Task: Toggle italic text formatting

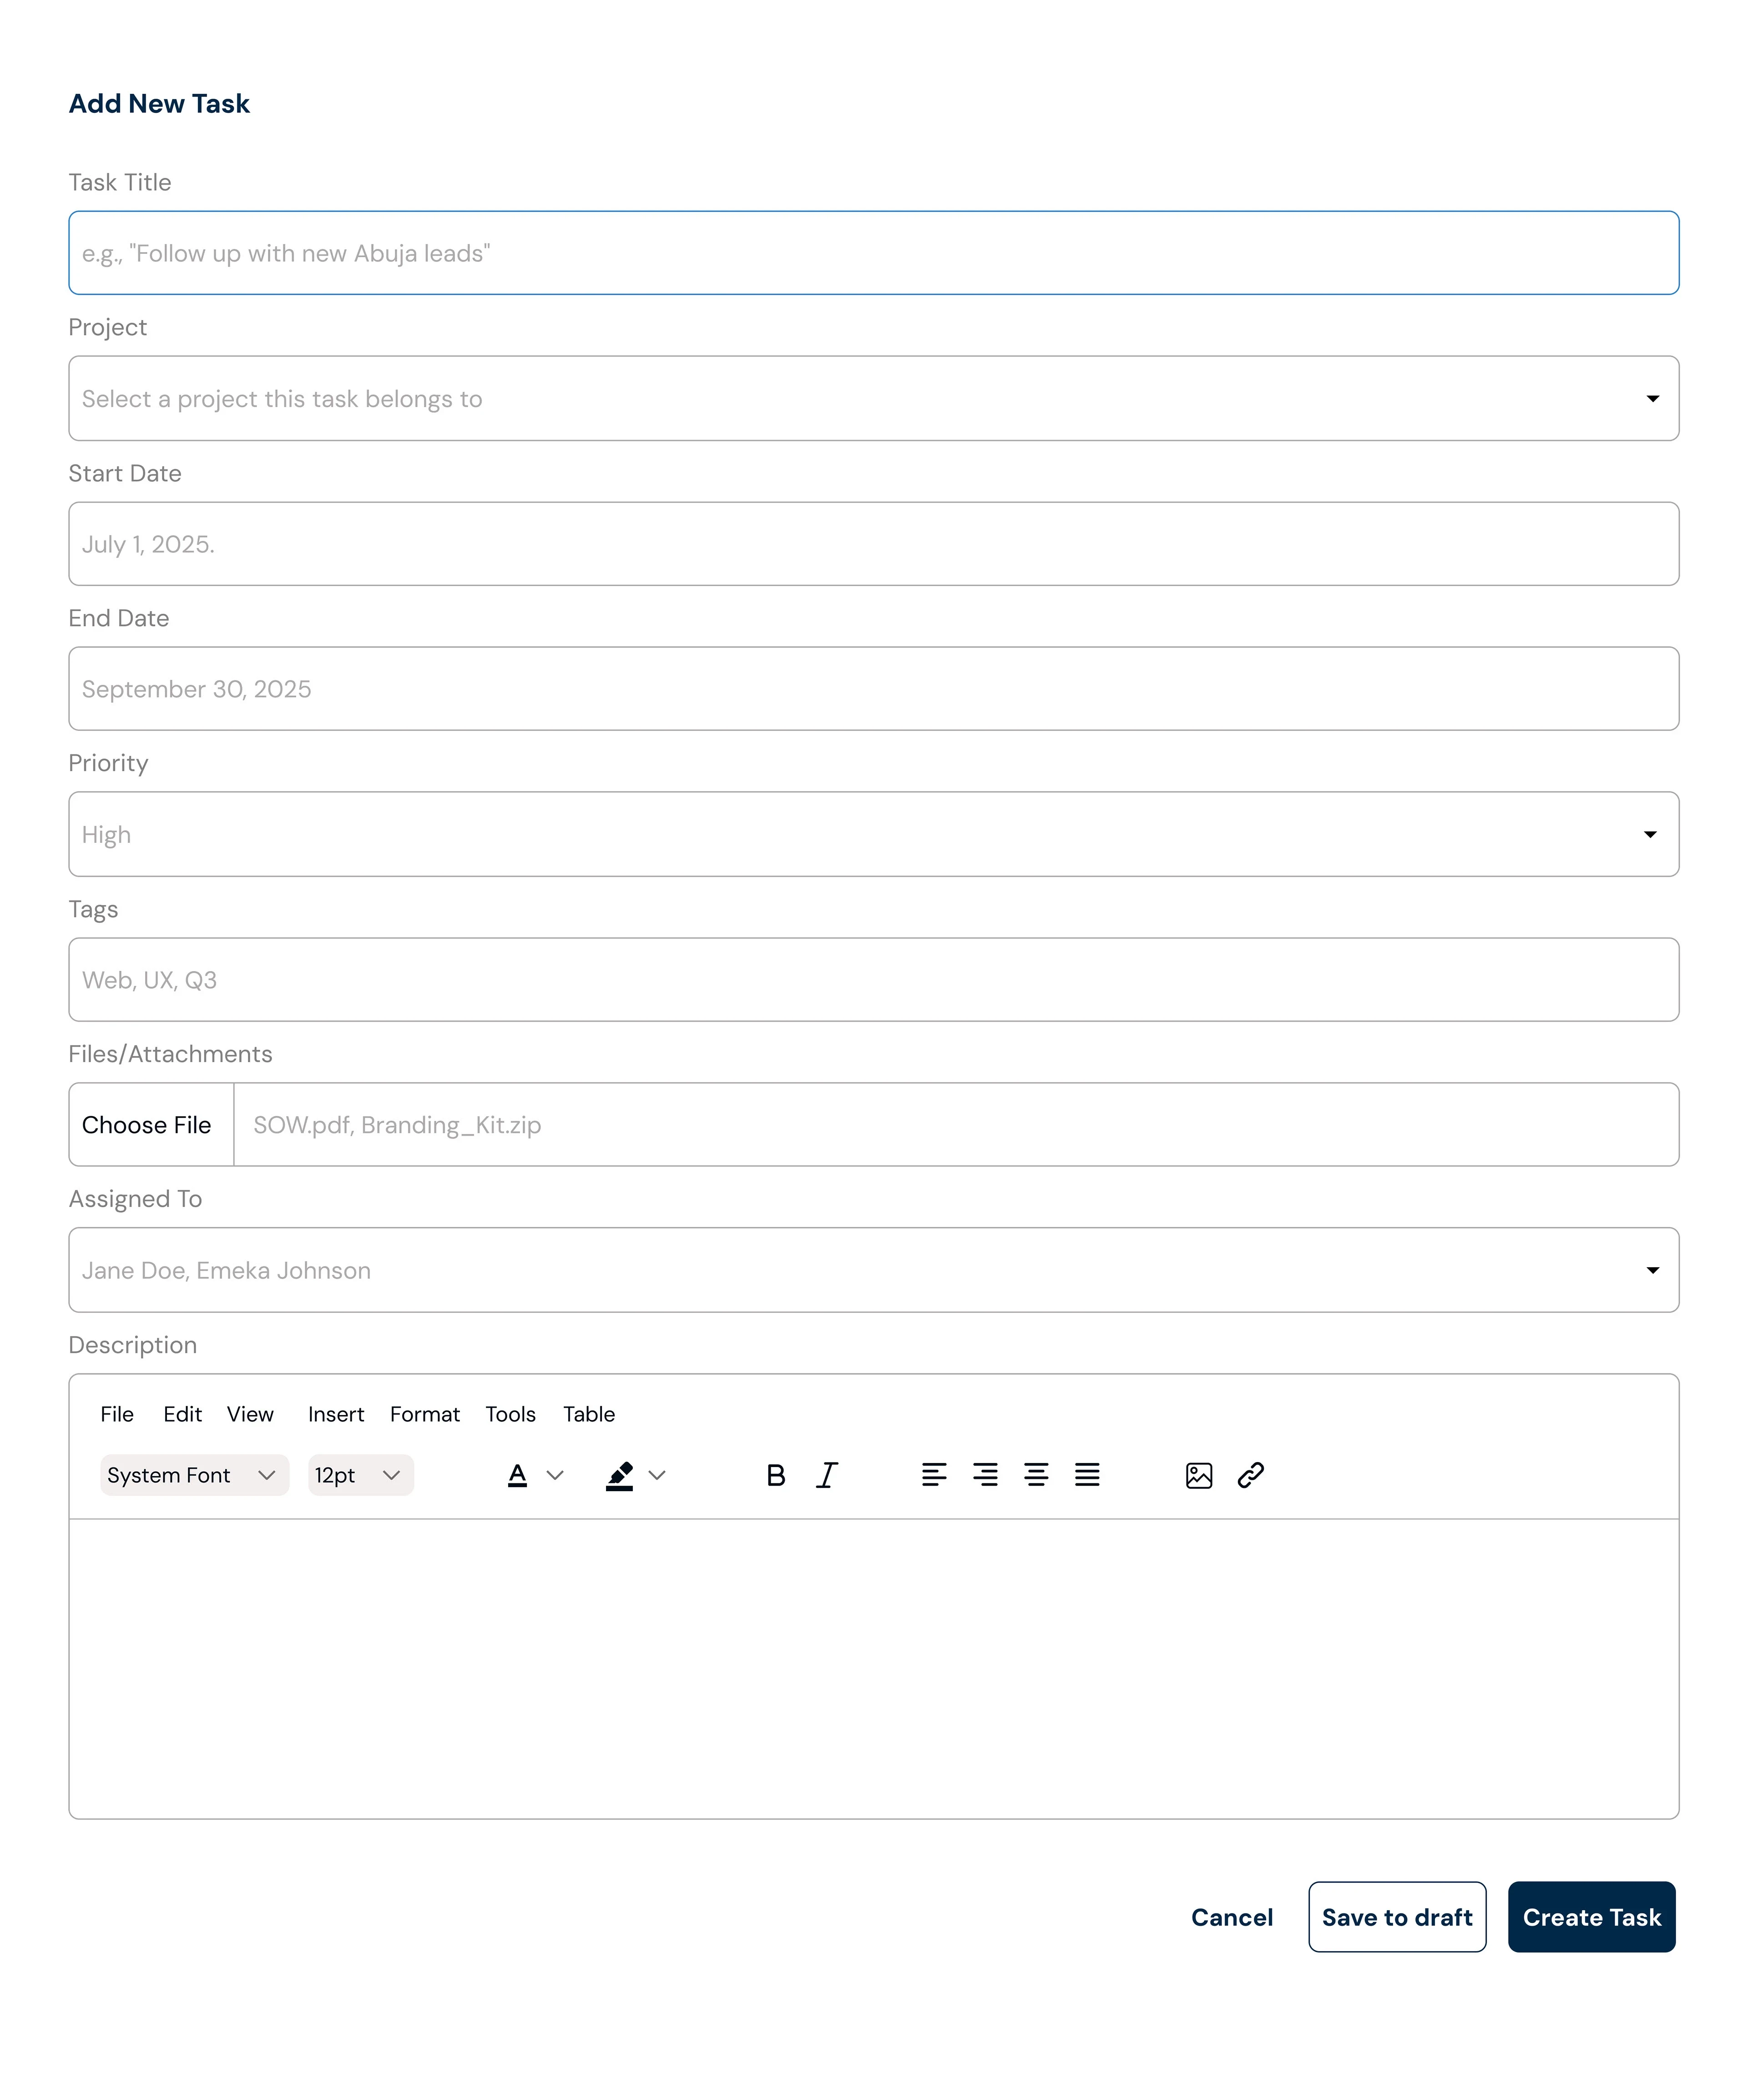Action: tap(827, 1475)
